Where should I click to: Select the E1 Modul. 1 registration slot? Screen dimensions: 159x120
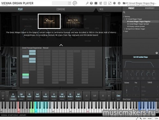tap(46, 96)
